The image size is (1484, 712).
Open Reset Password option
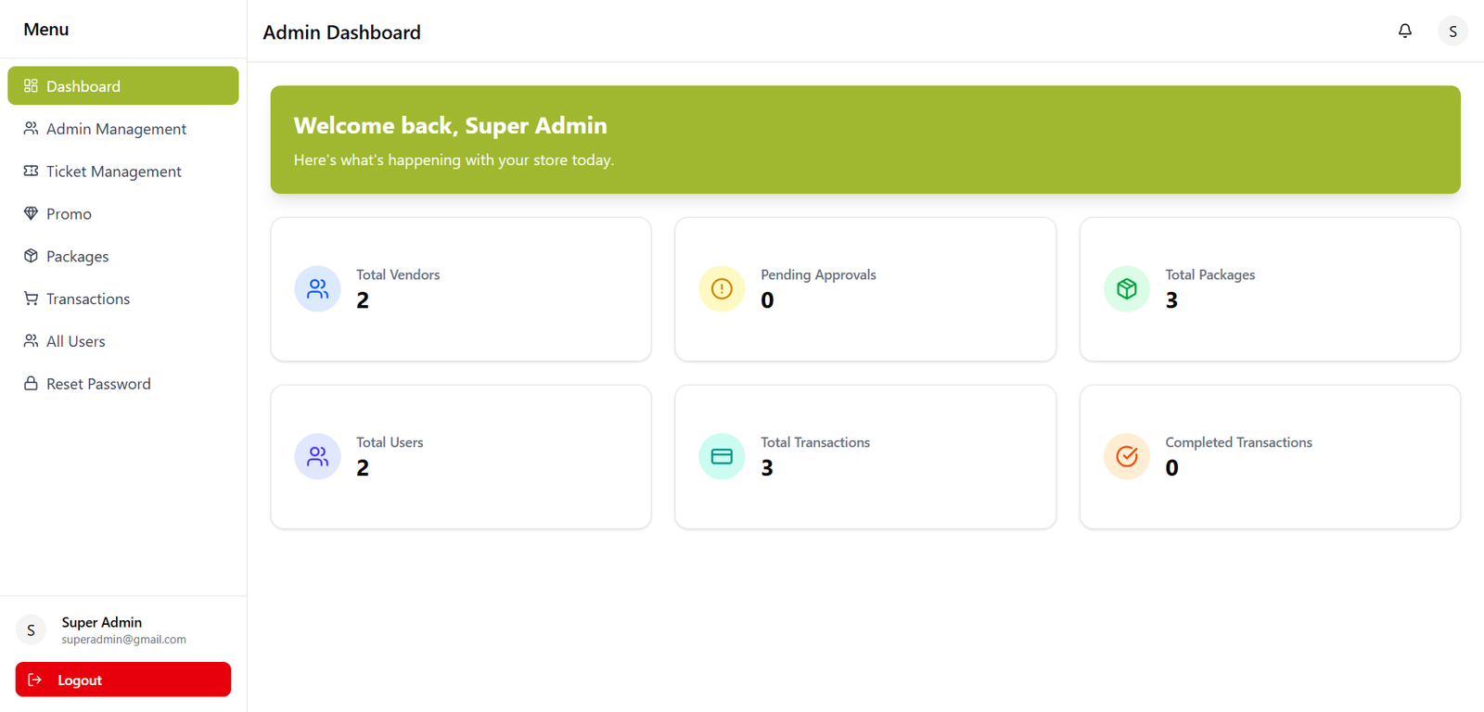pos(98,385)
